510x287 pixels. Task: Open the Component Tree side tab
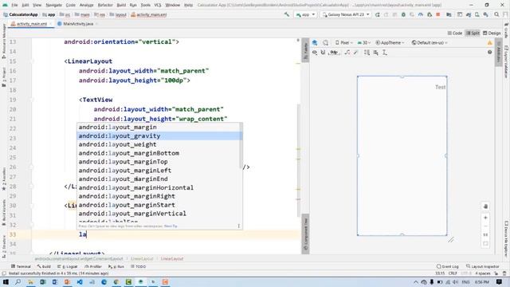click(305, 234)
